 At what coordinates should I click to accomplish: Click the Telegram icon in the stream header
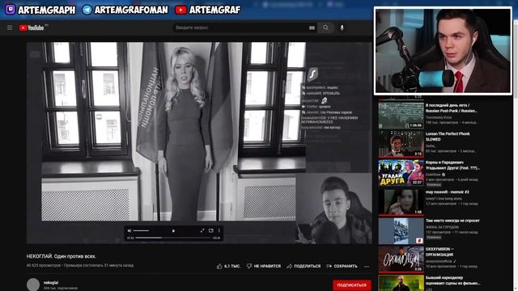87,10
